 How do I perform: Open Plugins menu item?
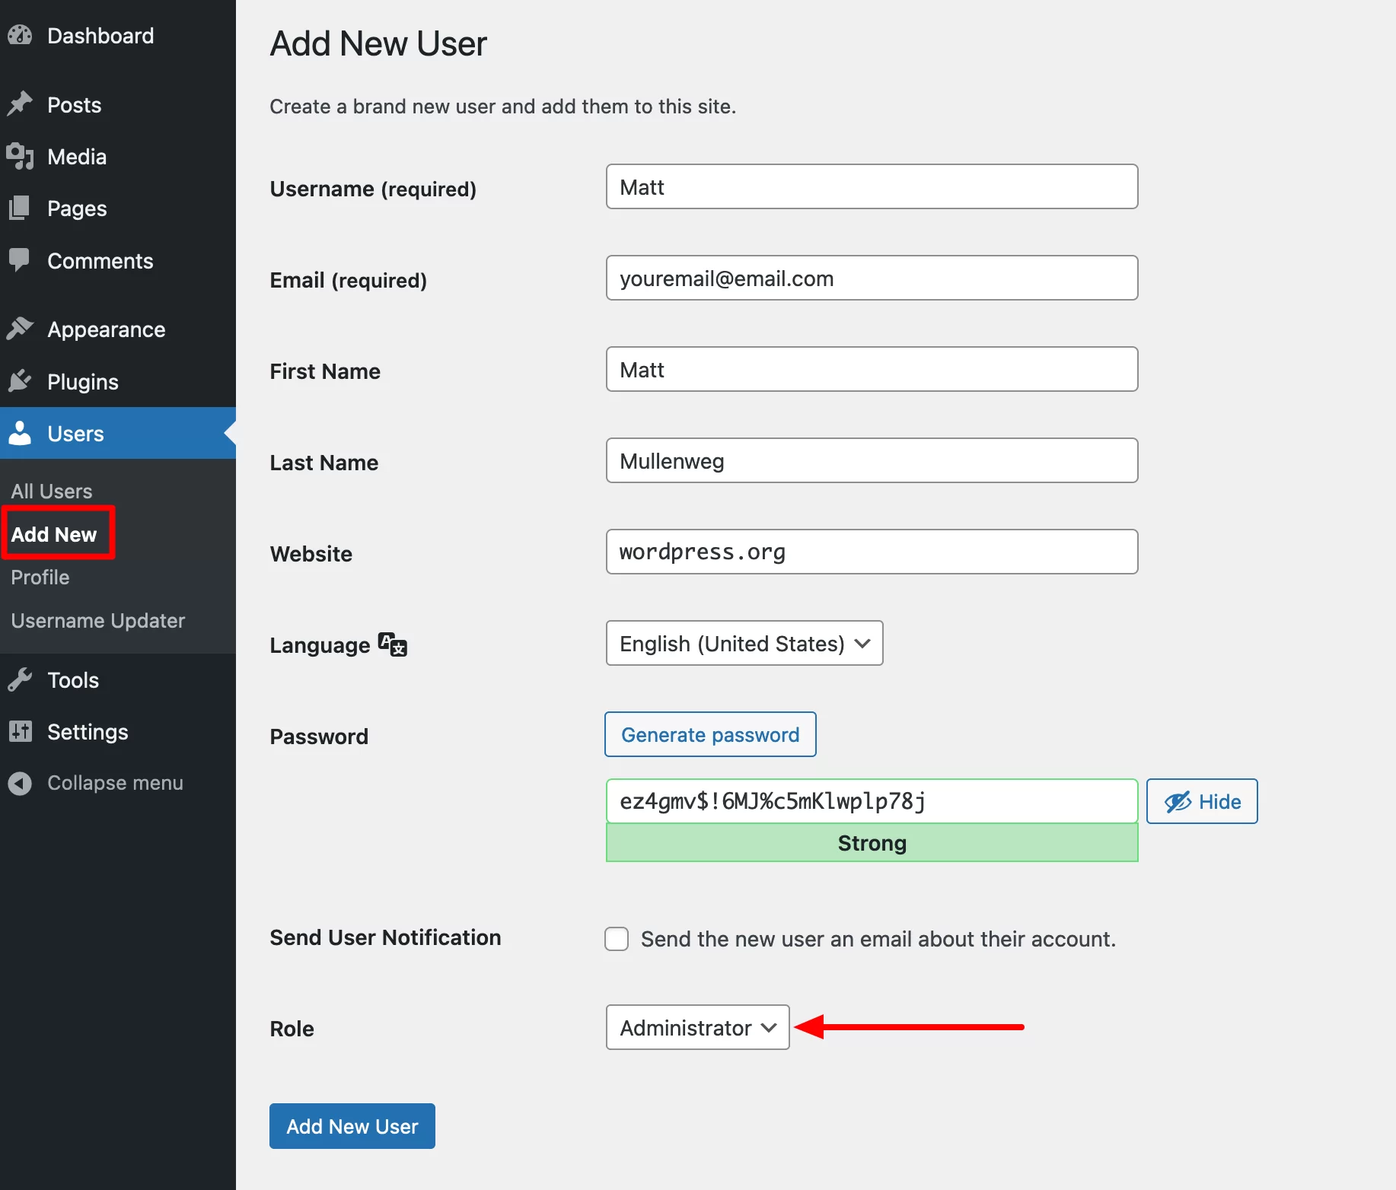tap(118, 381)
